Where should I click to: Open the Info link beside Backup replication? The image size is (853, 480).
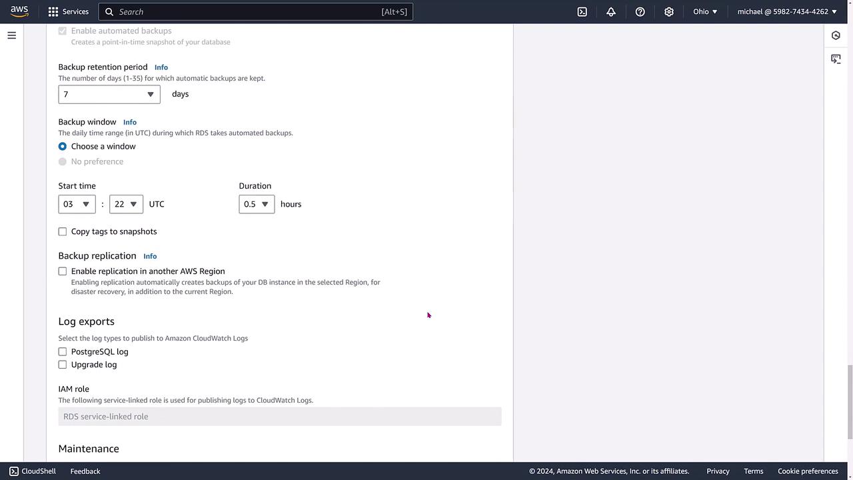pyautogui.click(x=150, y=256)
